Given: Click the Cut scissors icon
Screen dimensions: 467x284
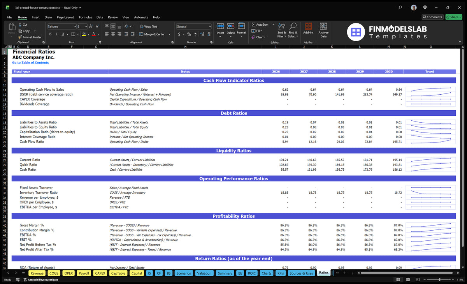Looking at the screenshot, I should (19, 25).
